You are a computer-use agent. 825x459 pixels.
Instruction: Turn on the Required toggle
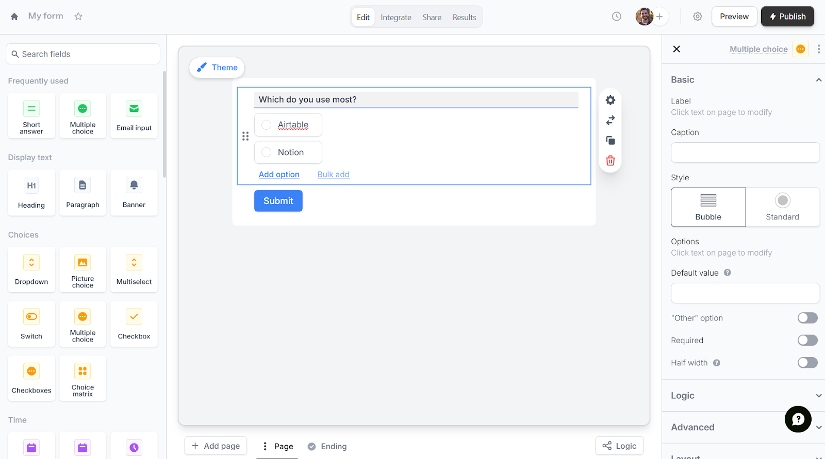coord(807,341)
